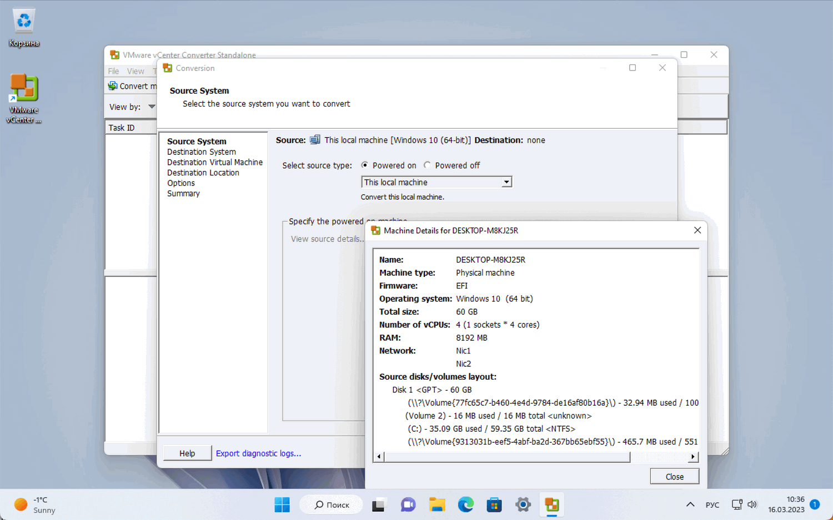Image resolution: width=833 pixels, height=520 pixels.
Task: Launch the Chat app from taskbar
Action: coord(408,505)
